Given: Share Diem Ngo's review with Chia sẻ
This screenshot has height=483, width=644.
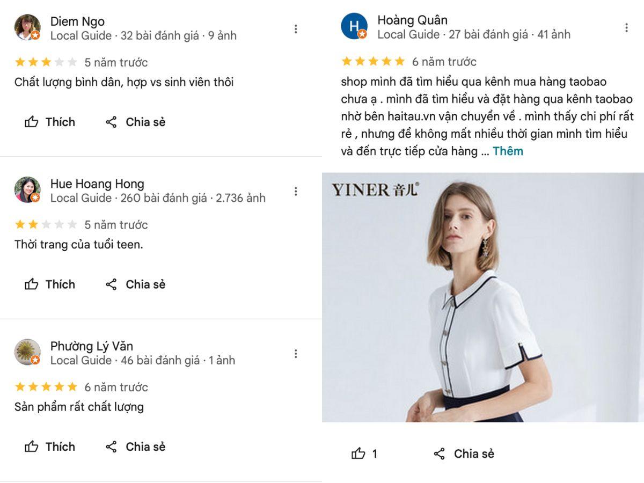Looking at the screenshot, I should (135, 122).
